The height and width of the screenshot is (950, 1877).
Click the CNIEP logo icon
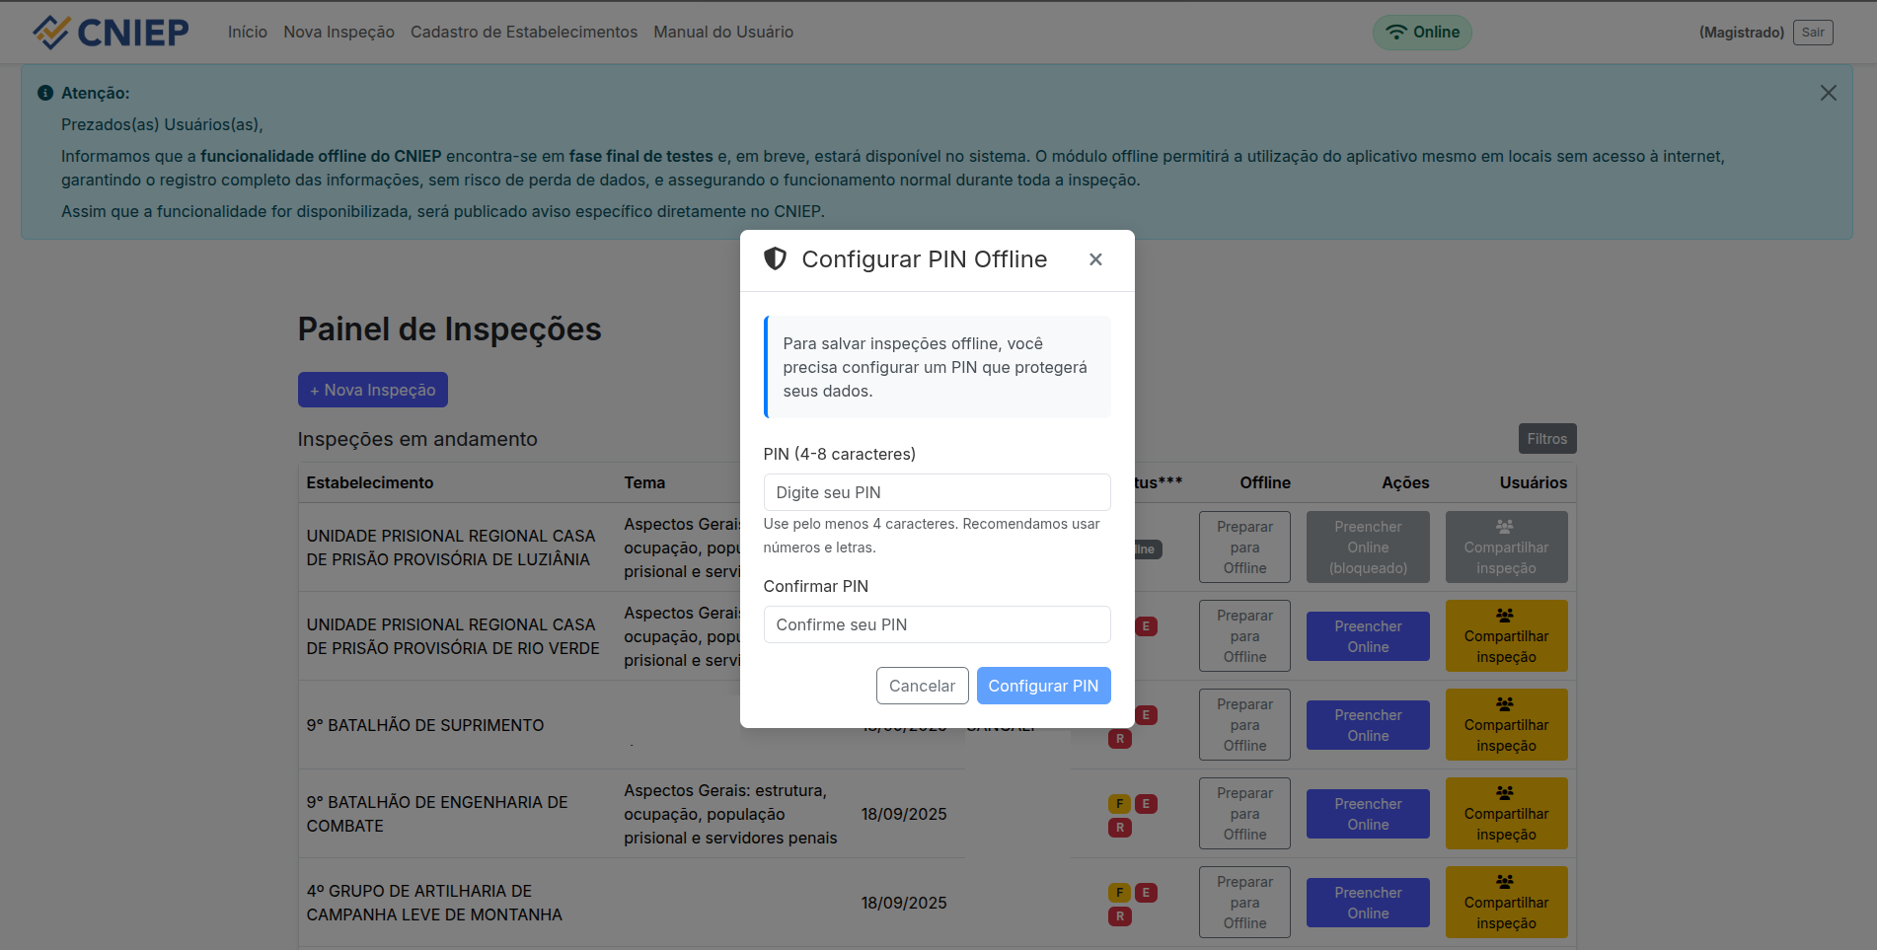[51, 33]
